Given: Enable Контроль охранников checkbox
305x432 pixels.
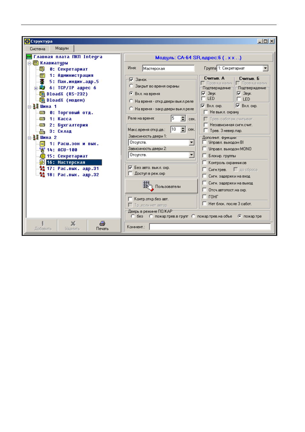Looking at the screenshot, I should click(x=204, y=163).
